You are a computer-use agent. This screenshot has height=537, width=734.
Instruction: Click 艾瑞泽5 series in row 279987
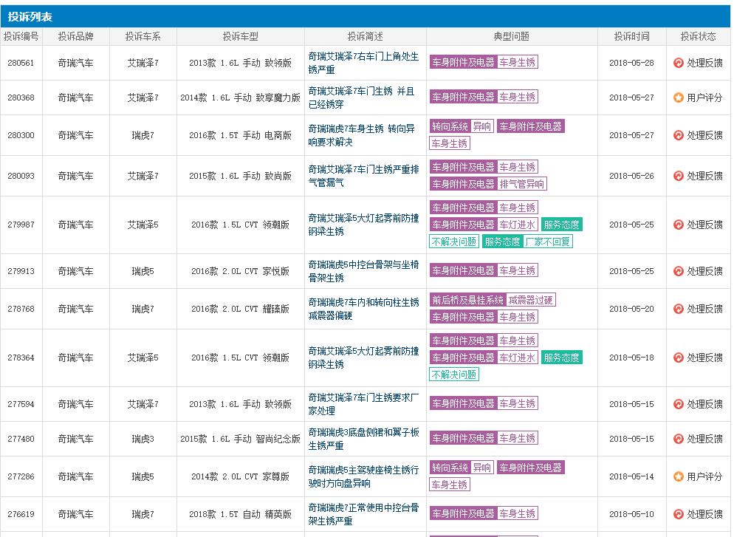[143, 225]
